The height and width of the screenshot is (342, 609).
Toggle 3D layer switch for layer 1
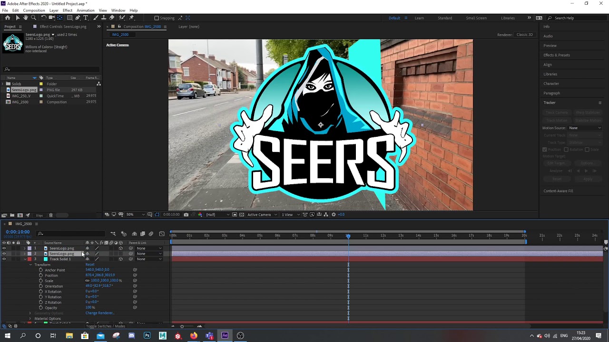(x=121, y=248)
